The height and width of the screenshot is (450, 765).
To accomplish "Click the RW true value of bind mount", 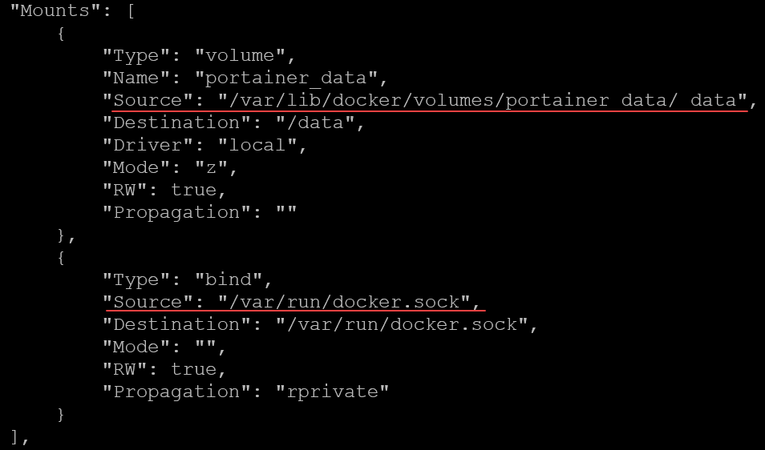I will [193, 370].
